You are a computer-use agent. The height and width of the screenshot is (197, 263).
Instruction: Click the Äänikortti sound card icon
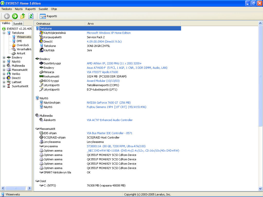[x=41, y=120]
